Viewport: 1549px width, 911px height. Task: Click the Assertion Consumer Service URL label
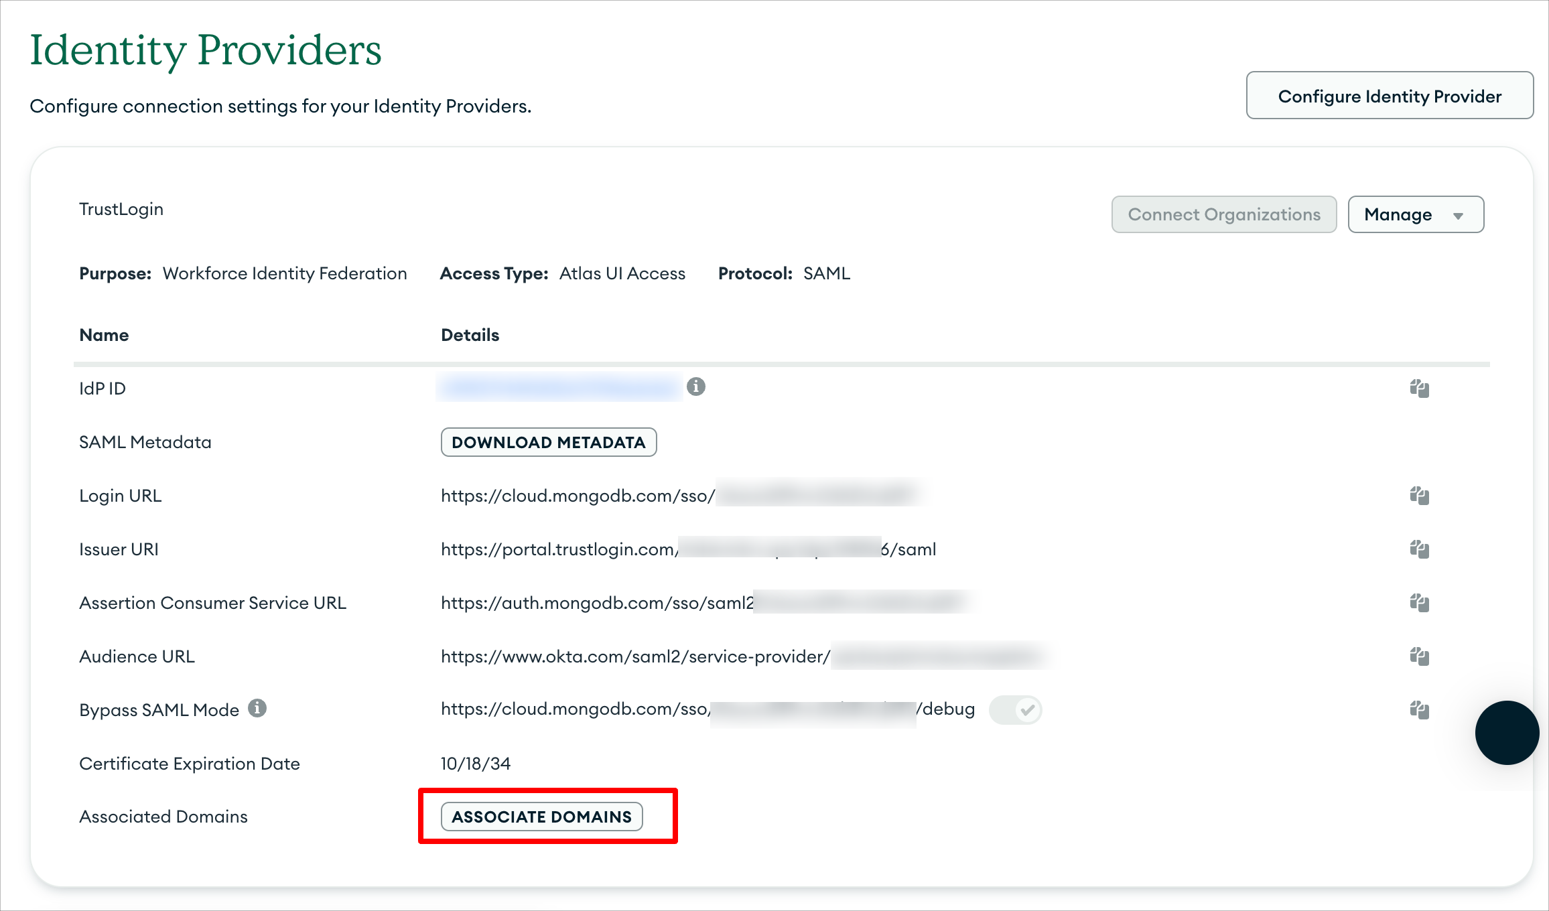pos(213,603)
